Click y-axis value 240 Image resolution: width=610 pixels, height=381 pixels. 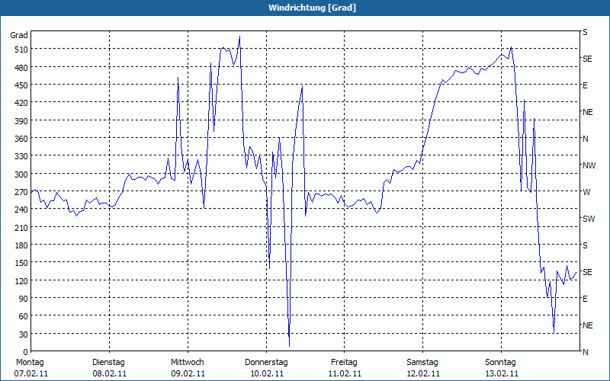pyautogui.click(x=21, y=210)
